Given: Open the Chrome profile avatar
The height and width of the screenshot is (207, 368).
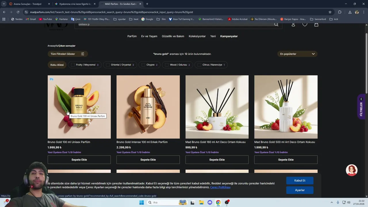Looking at the screenshot, I should pos(357,12).
